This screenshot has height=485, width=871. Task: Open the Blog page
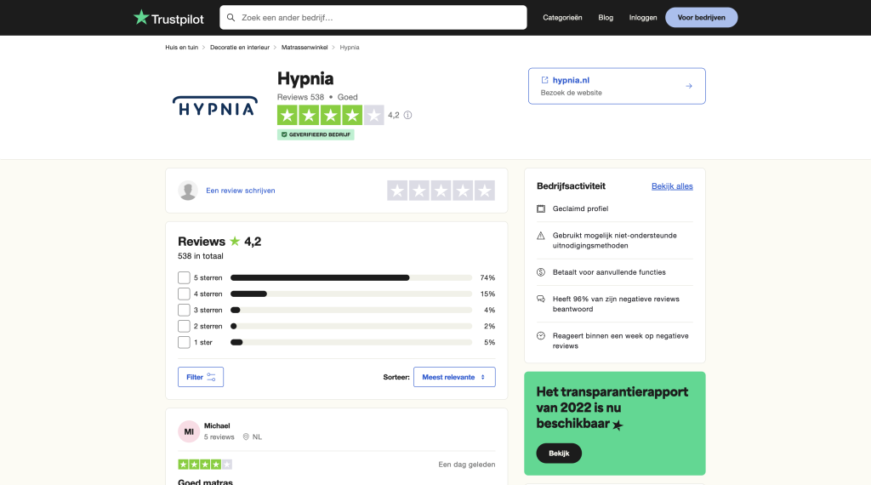pos(606,18)
